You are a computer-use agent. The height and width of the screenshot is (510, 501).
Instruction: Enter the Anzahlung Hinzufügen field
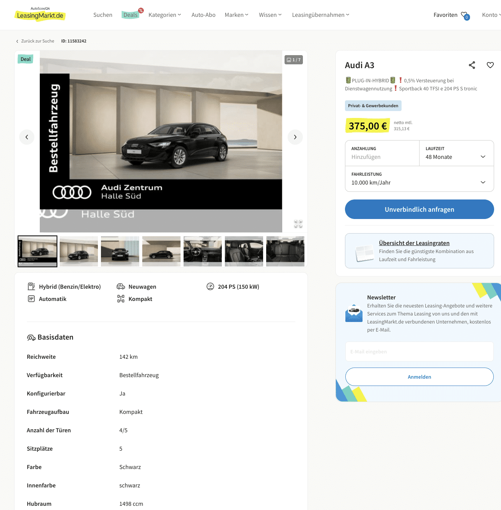point(382,153)
